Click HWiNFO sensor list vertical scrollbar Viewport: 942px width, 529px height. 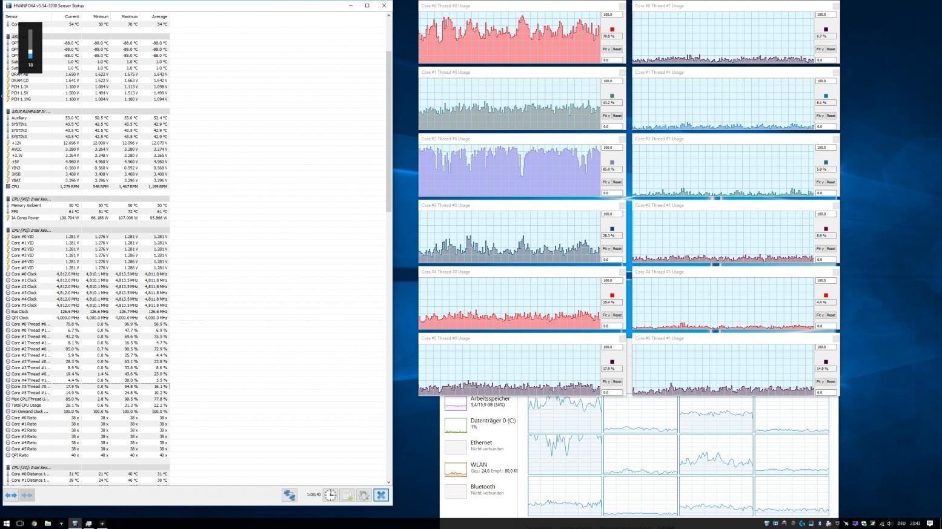point(388,131)
